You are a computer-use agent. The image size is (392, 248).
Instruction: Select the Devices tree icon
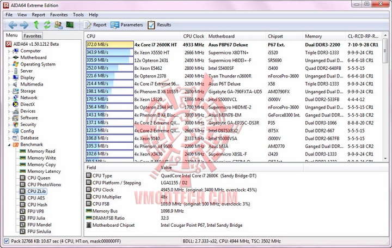click(x=16, y=111)
